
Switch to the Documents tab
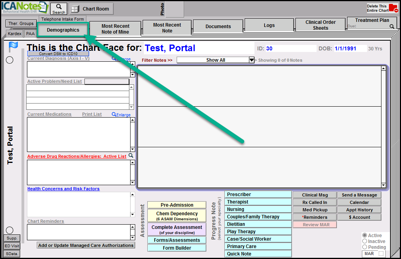coord(218,27)
